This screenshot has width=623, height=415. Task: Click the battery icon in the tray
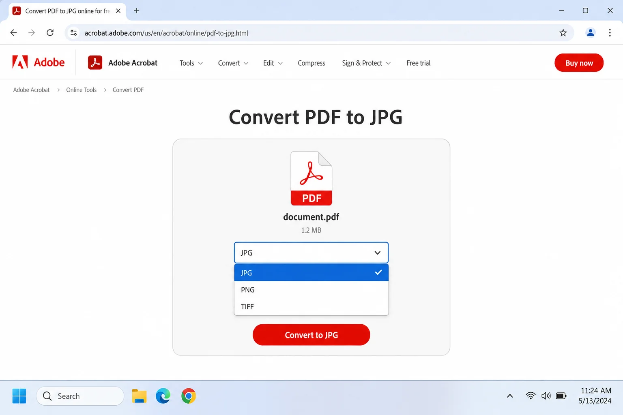coord(561,396)
